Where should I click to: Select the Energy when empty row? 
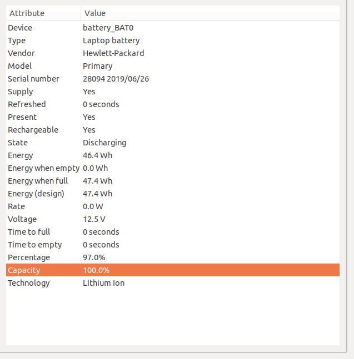[x=173, y=168]
